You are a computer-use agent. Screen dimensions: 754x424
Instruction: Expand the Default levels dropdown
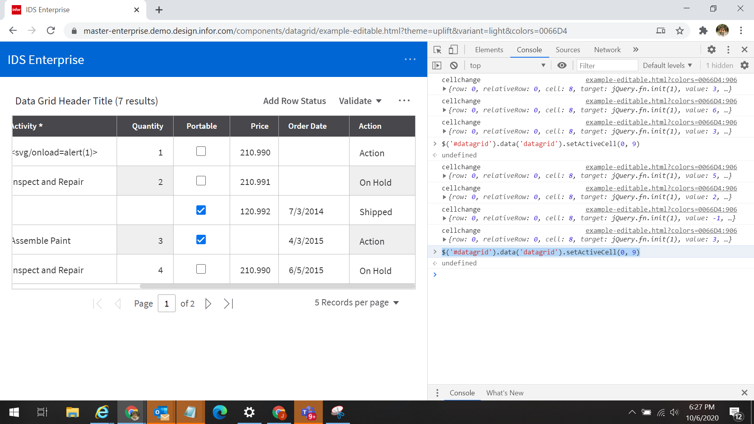click(x=667, y=66)
